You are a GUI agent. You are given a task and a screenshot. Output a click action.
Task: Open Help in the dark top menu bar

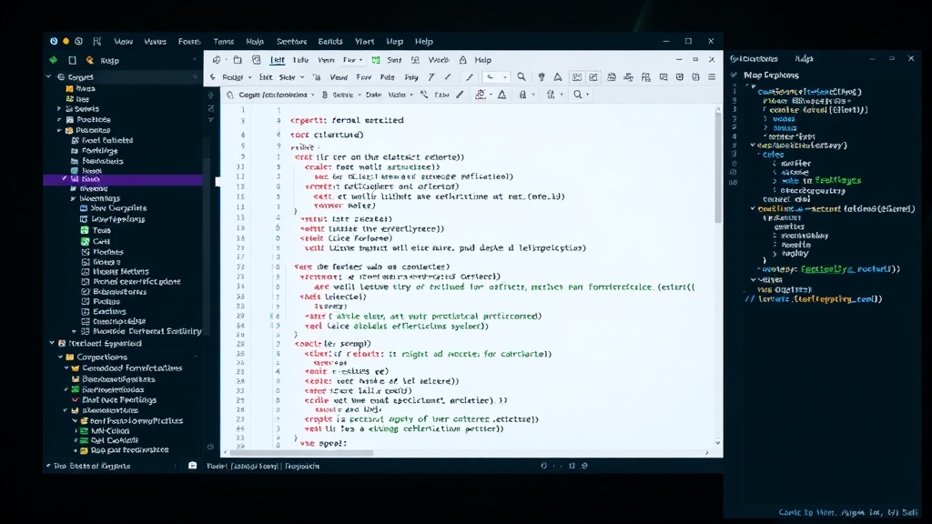(x=424, y=42)
